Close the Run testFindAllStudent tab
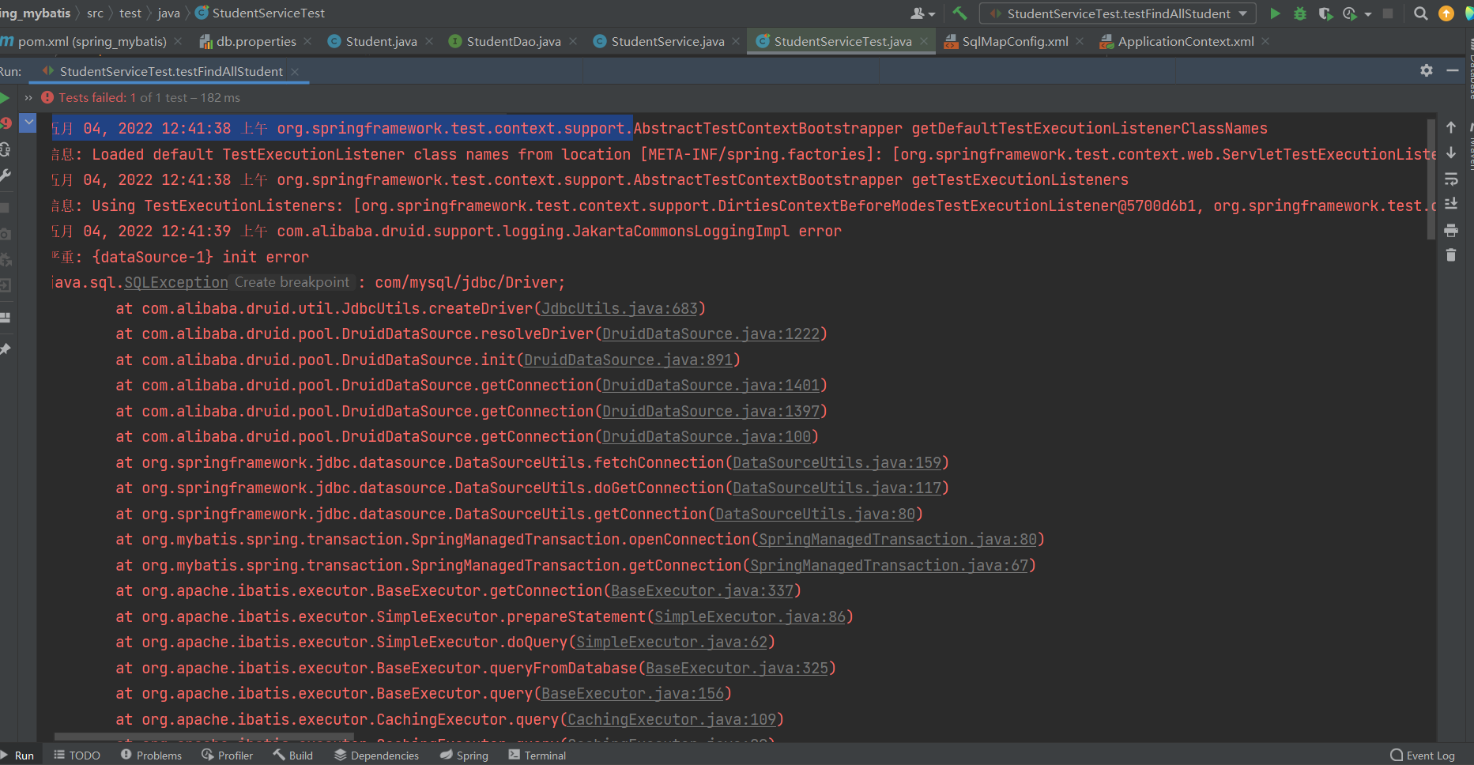Viewport: 1474px width, 765px height. click(295, 71)
